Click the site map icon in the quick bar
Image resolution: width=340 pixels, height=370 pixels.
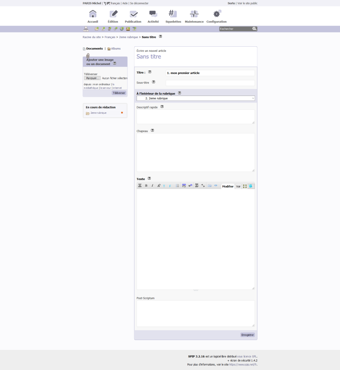(86, 29)
